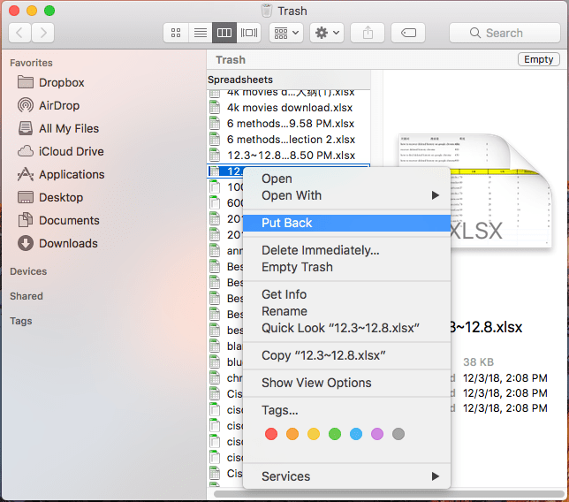Select file 6 methods...lection 2.xlsx
This screenshot has height=502, width=569.
click(x=289, y=140)
